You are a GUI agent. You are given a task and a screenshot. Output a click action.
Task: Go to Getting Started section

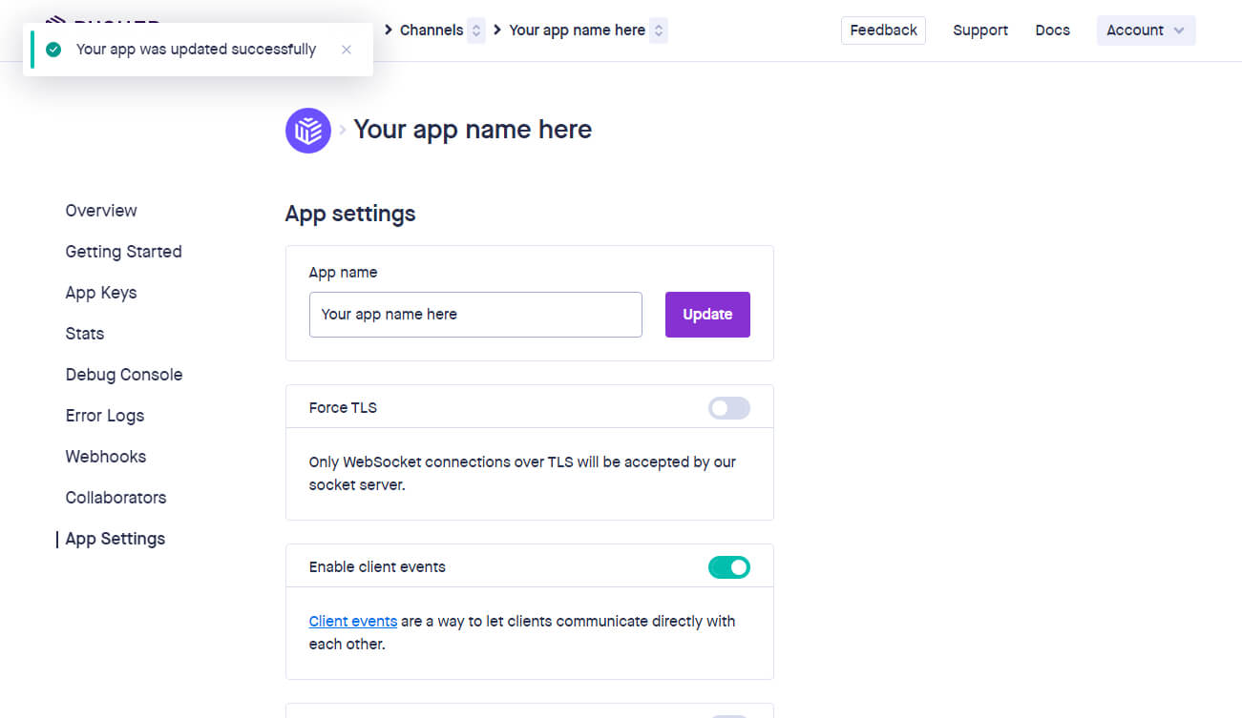pos(123,252)
